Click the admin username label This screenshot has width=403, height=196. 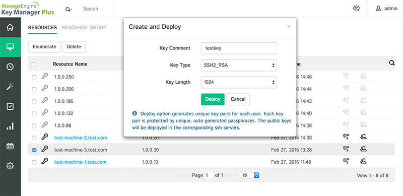(391, 9)
